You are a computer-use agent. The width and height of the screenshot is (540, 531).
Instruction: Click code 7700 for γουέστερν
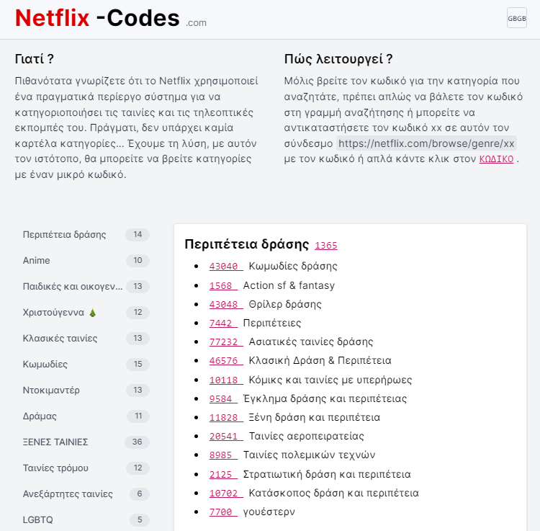tap(223, 512)
